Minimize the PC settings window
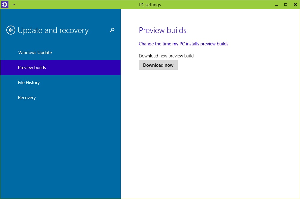300x199 pixels. tap(277, 5)
